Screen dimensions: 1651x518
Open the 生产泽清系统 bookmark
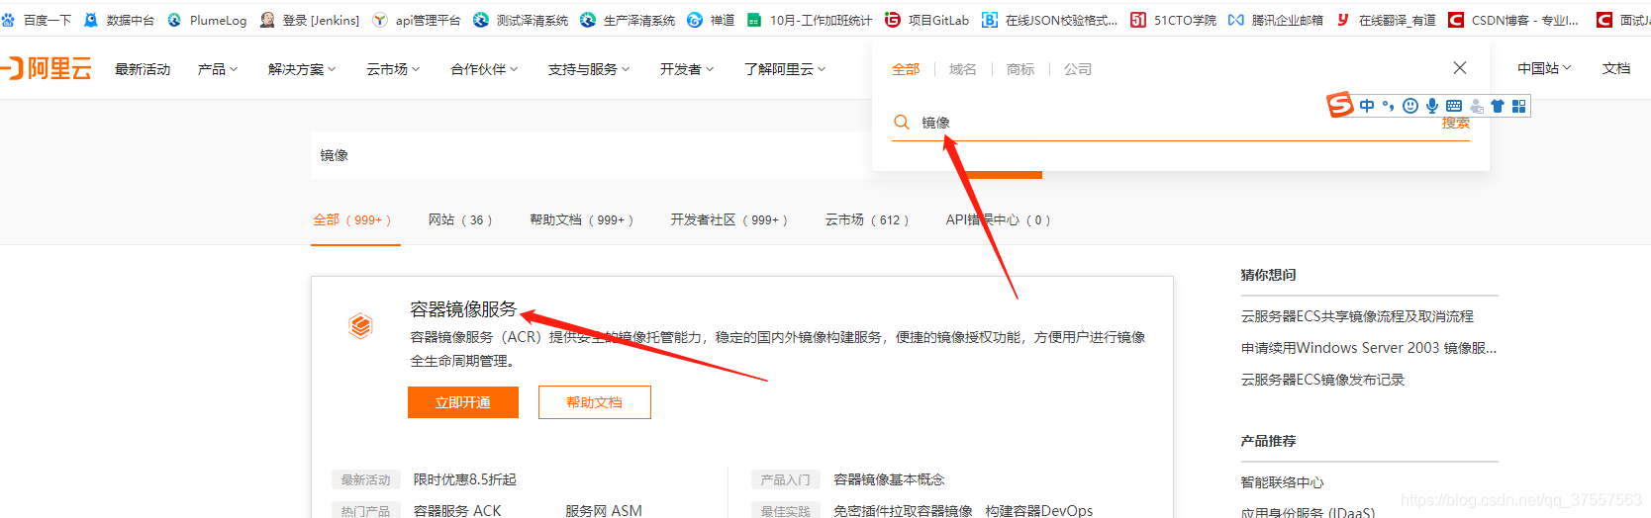[x=628, y=20]
